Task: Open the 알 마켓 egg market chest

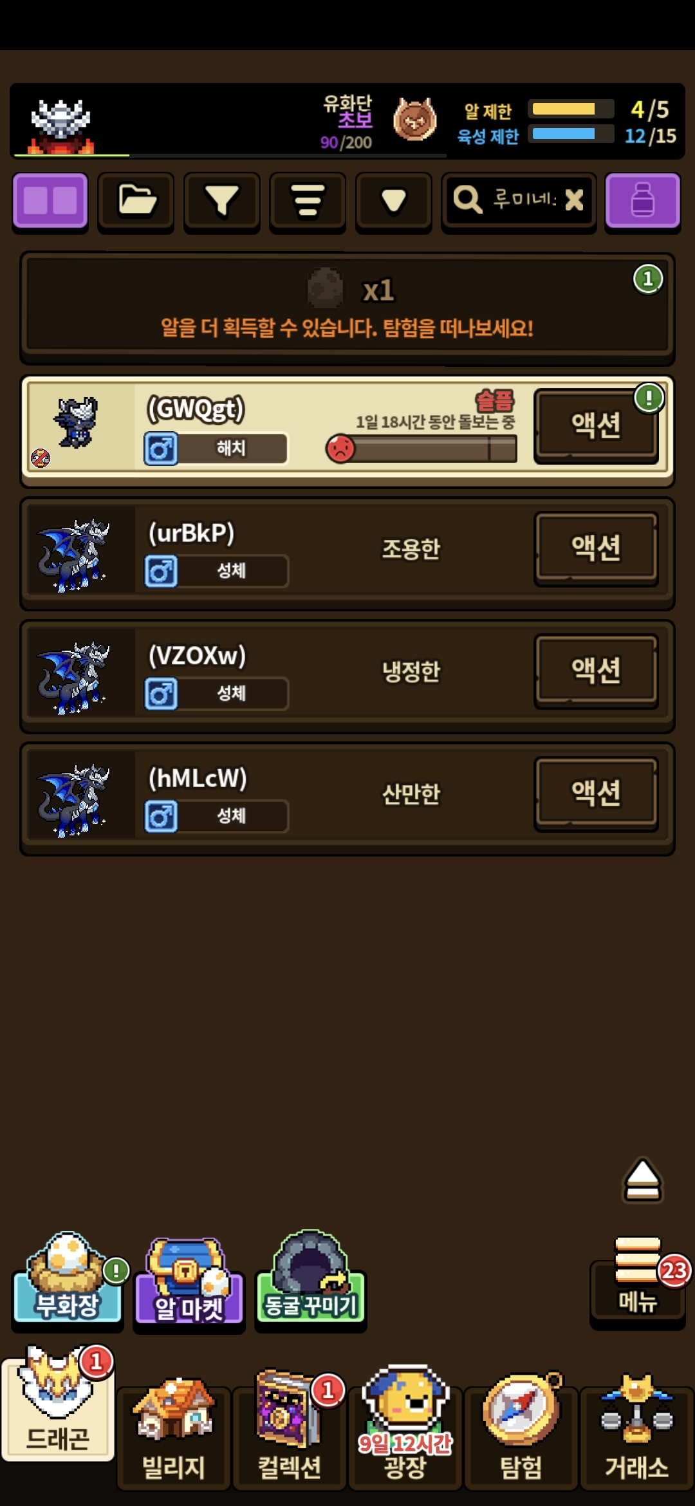Action: pyautogui.click(x=189, y=1281)
